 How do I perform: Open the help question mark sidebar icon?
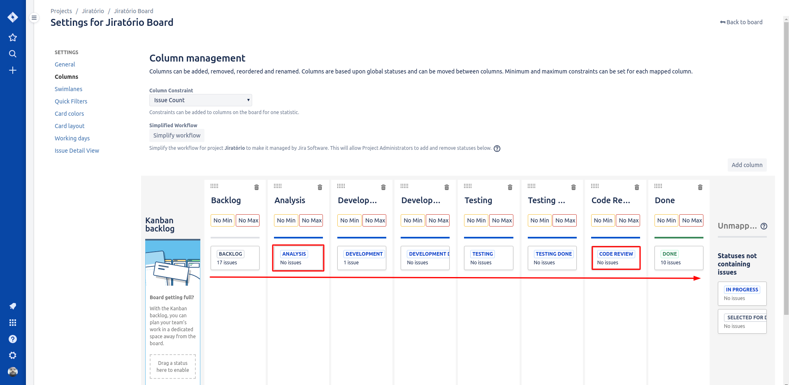click(x=13, y=339)
